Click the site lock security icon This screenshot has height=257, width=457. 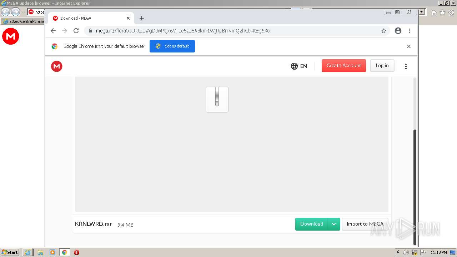click(90, 31)
